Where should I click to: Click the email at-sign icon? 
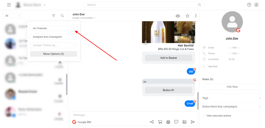(204, 48)
